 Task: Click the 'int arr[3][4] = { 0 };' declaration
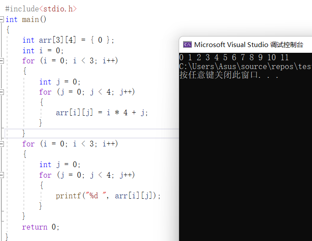[x=68, y=40]
